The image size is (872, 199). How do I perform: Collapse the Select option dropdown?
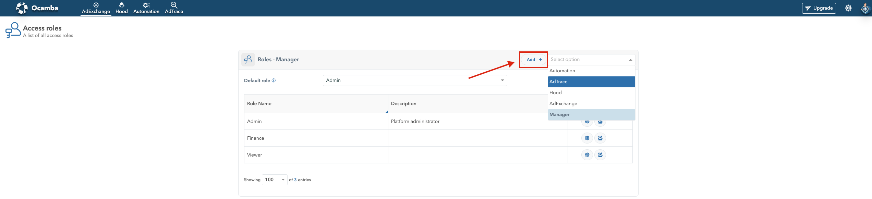(630, 60)
